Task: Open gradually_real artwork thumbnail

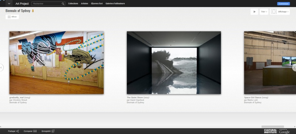Action: click(x=57, y=63)
